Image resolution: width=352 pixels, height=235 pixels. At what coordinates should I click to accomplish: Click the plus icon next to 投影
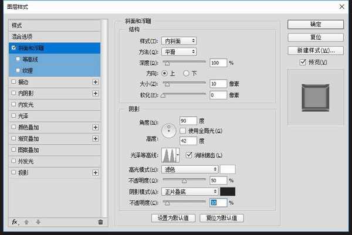coord(95,172)
